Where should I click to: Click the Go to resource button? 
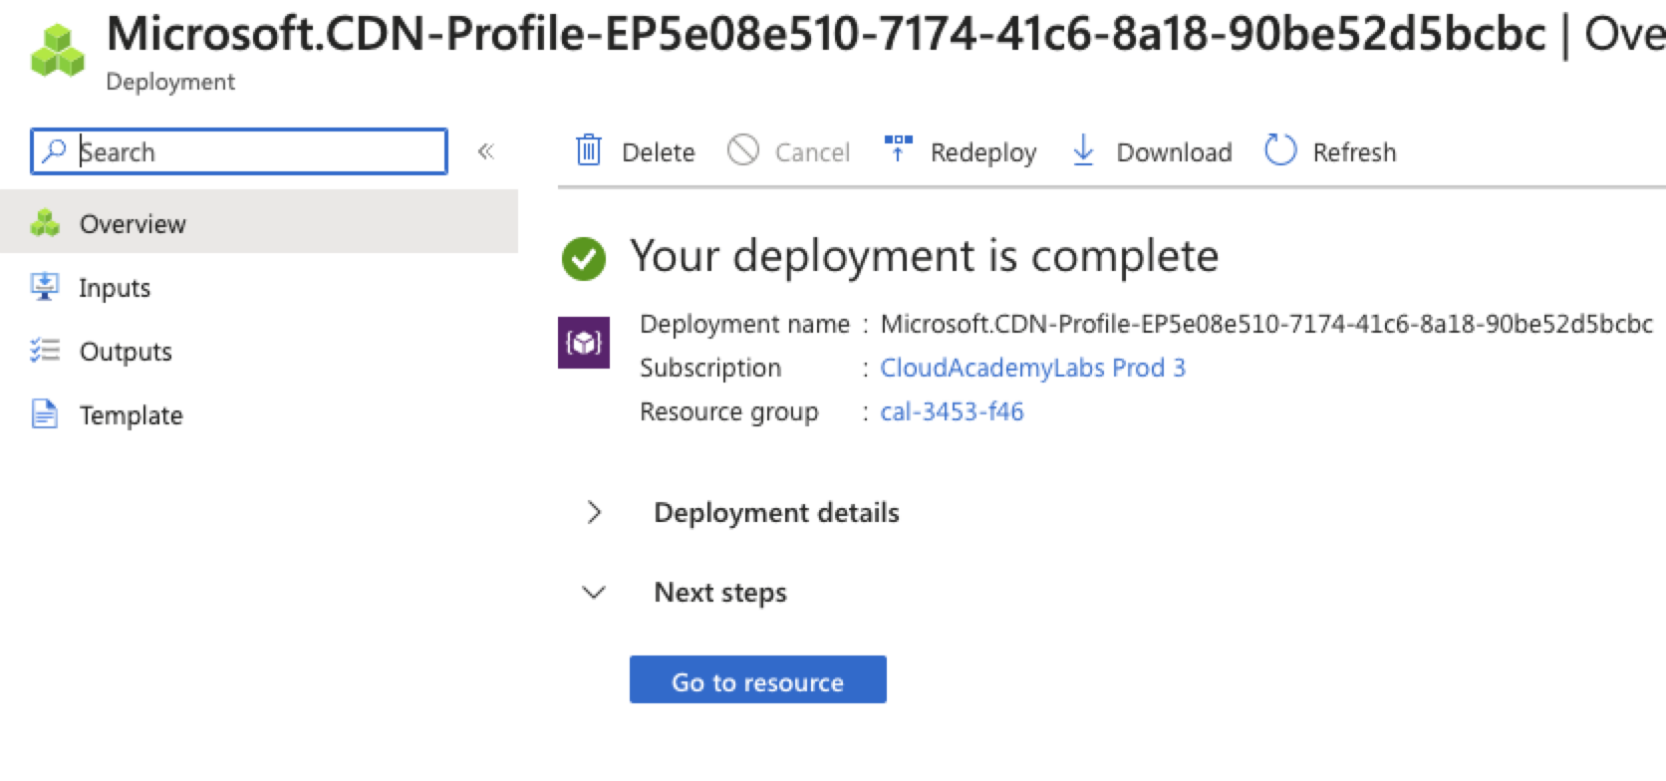(758, 680)
